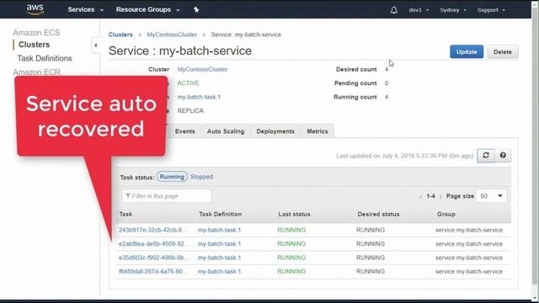Go to the next page arrow in pagination
Image resolution: width=539 pixels, height=303 pixels.
(440, 196)
